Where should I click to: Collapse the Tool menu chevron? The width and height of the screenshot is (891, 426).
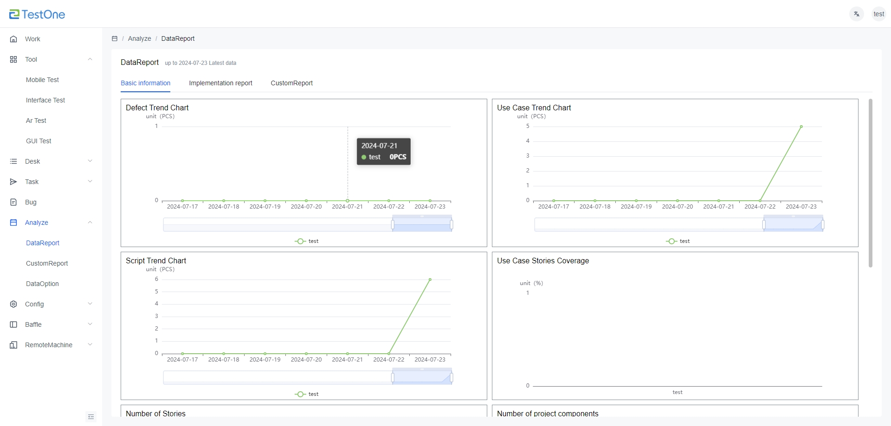coord(90,59)
